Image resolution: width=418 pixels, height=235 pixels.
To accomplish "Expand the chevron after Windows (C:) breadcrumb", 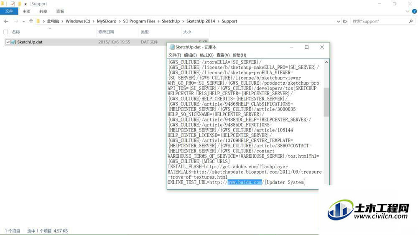I will (x=93, y=21).
